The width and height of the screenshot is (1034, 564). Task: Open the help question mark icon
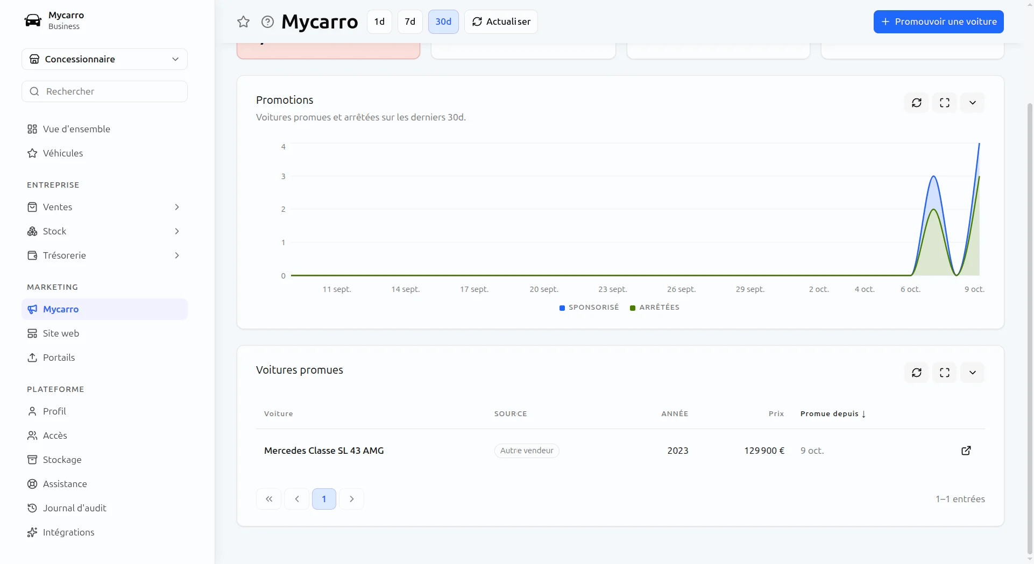tap(267, 22)
